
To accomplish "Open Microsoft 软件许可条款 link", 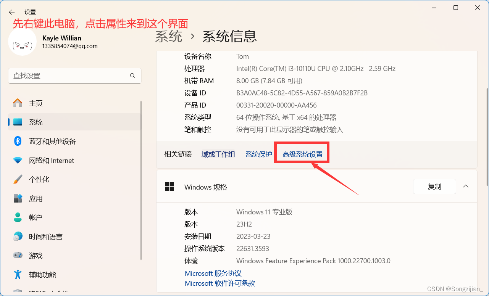I will click(220, 283).
